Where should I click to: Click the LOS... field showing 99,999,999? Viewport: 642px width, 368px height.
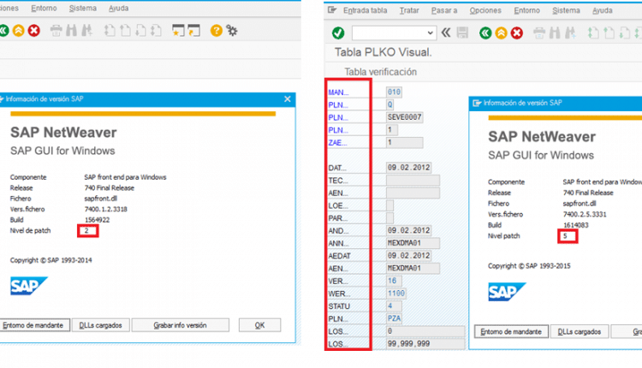click(425, 344)
